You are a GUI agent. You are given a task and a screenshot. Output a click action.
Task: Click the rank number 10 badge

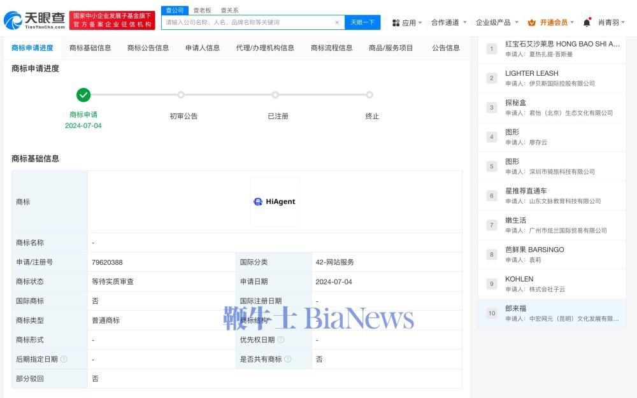click(492, 313)
